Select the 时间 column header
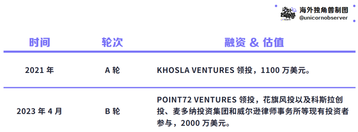Viewport: 358px width, 132px height. tap(39, 42)
